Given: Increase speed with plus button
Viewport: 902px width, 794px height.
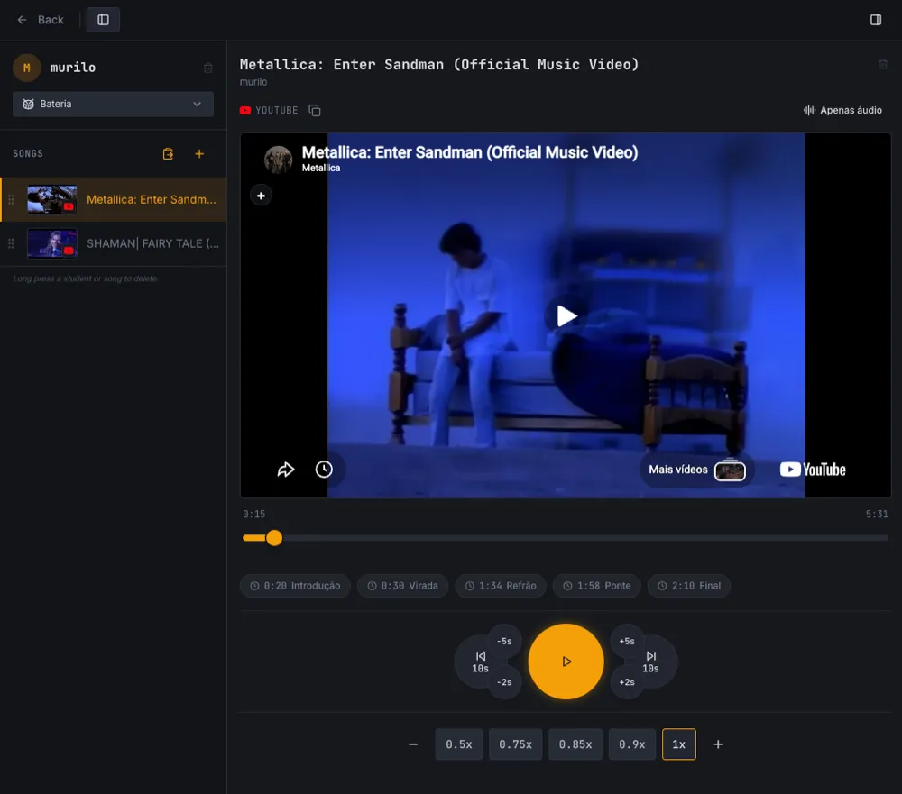Looking at the screenshot, I should (x=718, y=744).
